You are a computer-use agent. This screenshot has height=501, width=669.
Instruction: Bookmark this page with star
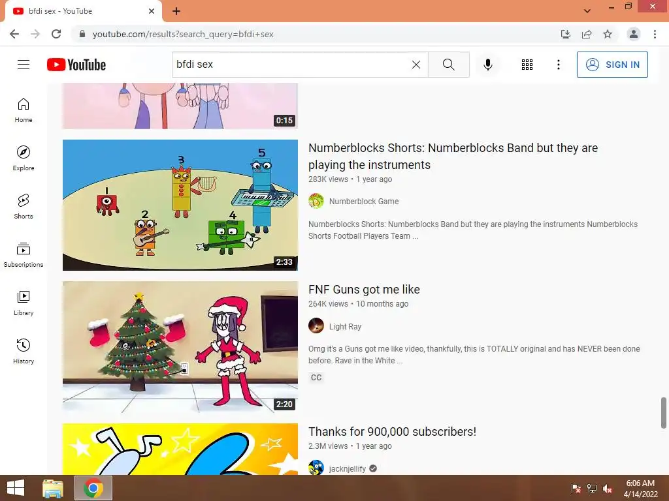pyautogui.click(x=608, y=34)
